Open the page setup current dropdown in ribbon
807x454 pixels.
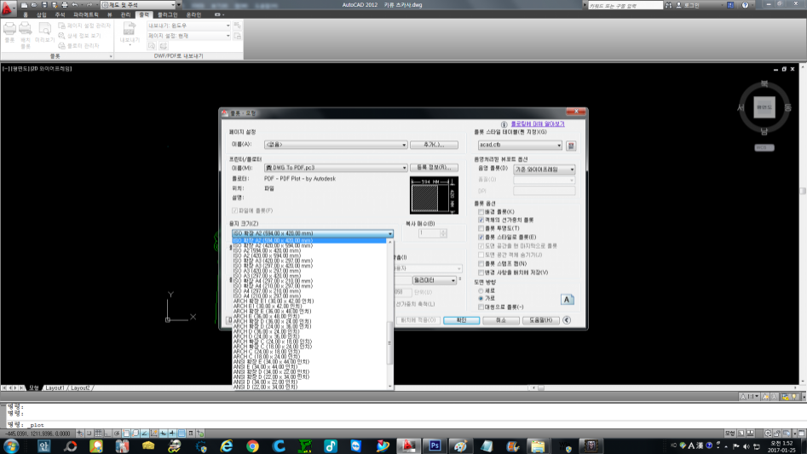[x=189, y=36]
